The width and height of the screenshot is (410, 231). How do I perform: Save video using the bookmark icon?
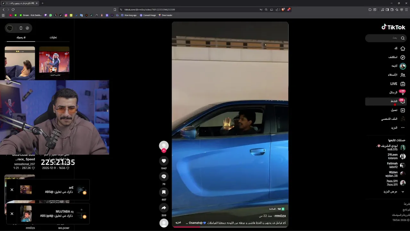tap(164, 192)
